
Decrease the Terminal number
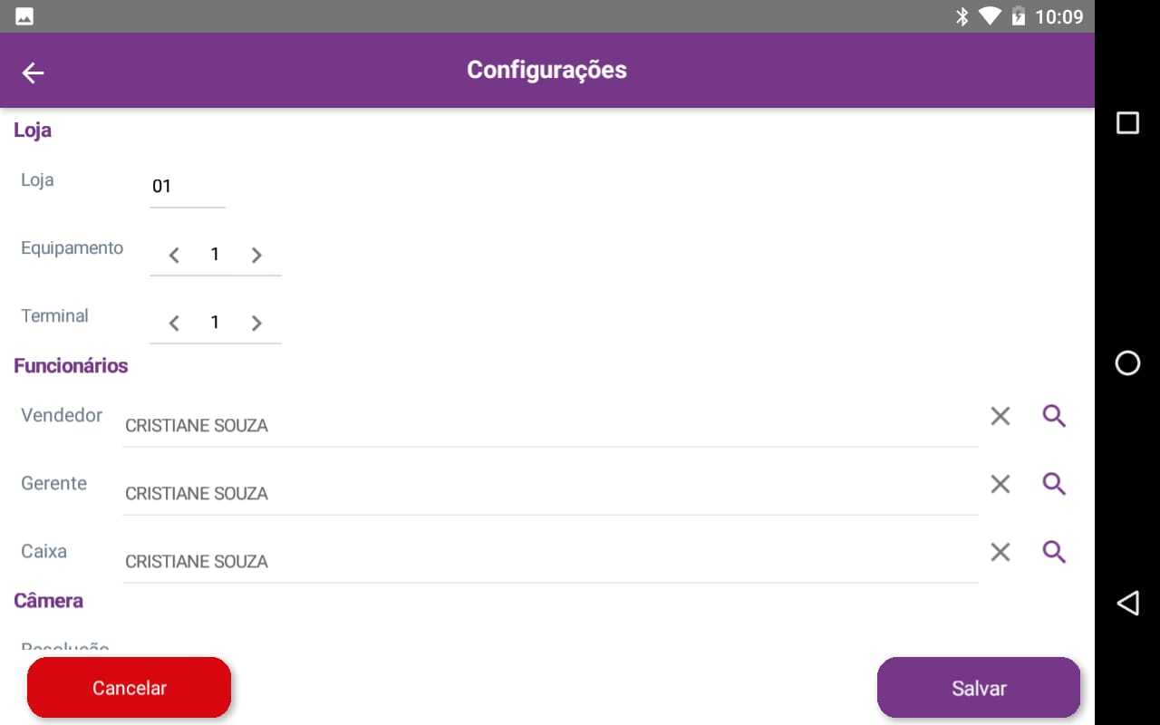pos(174,324)
